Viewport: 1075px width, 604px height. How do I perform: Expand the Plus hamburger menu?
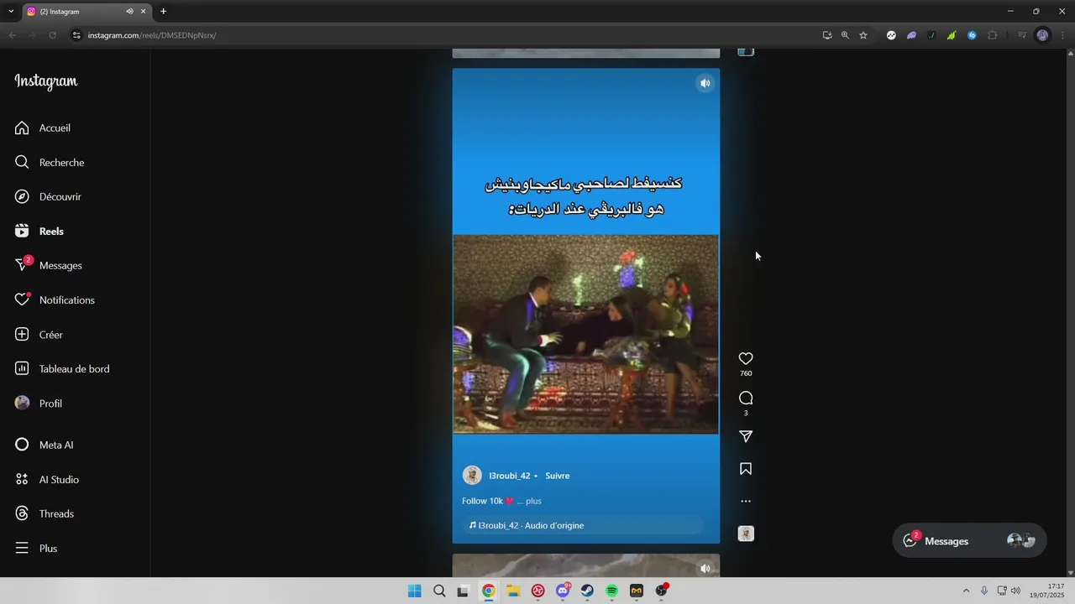click(x=36, y=548)
